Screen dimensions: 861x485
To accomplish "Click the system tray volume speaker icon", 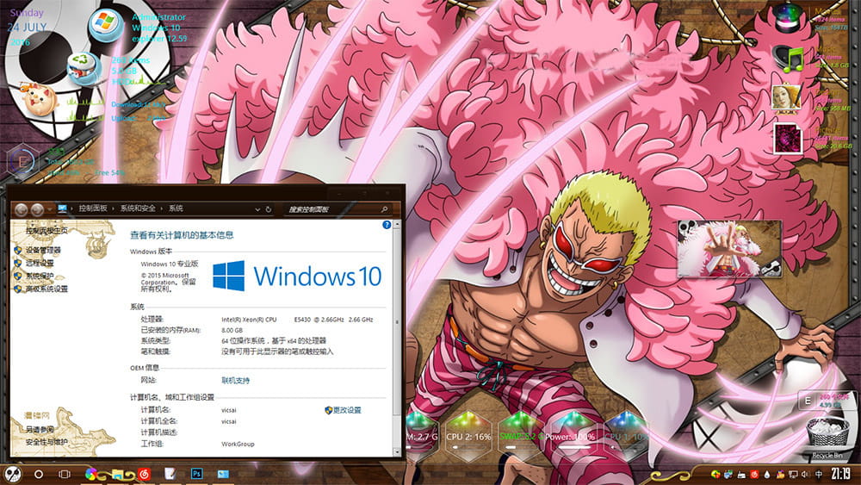I will coord(806,474).
